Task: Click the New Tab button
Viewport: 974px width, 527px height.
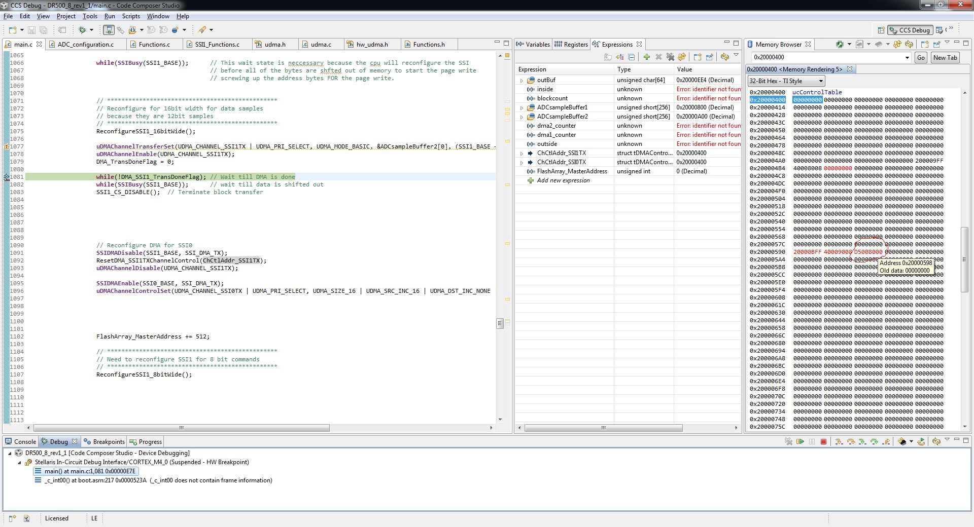Action: click(945, 58)
